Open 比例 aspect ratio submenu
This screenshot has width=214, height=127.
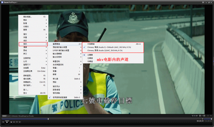[33, 62]
